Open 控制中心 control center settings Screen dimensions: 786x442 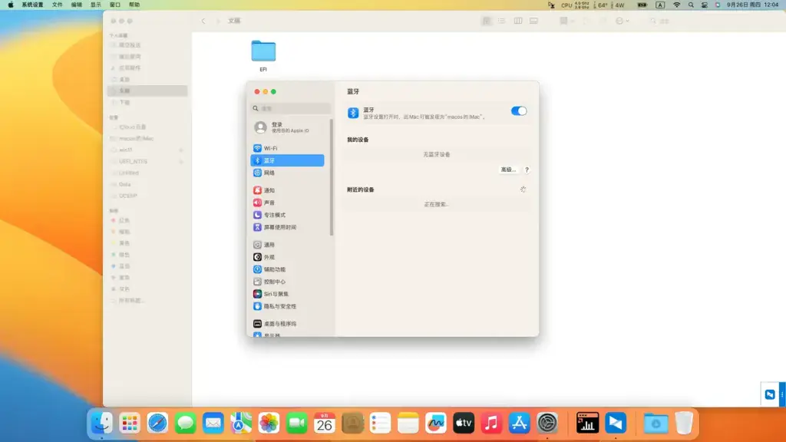tap(287, 282)
